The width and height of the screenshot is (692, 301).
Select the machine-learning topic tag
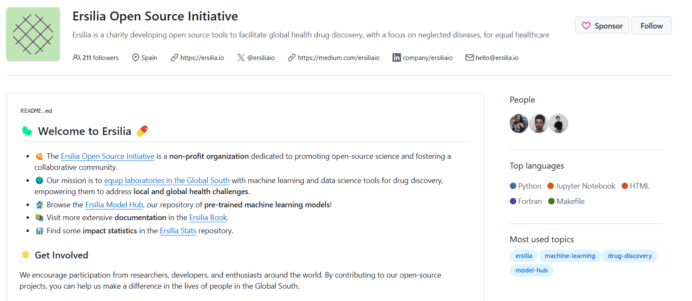click(x=570, y=256)
